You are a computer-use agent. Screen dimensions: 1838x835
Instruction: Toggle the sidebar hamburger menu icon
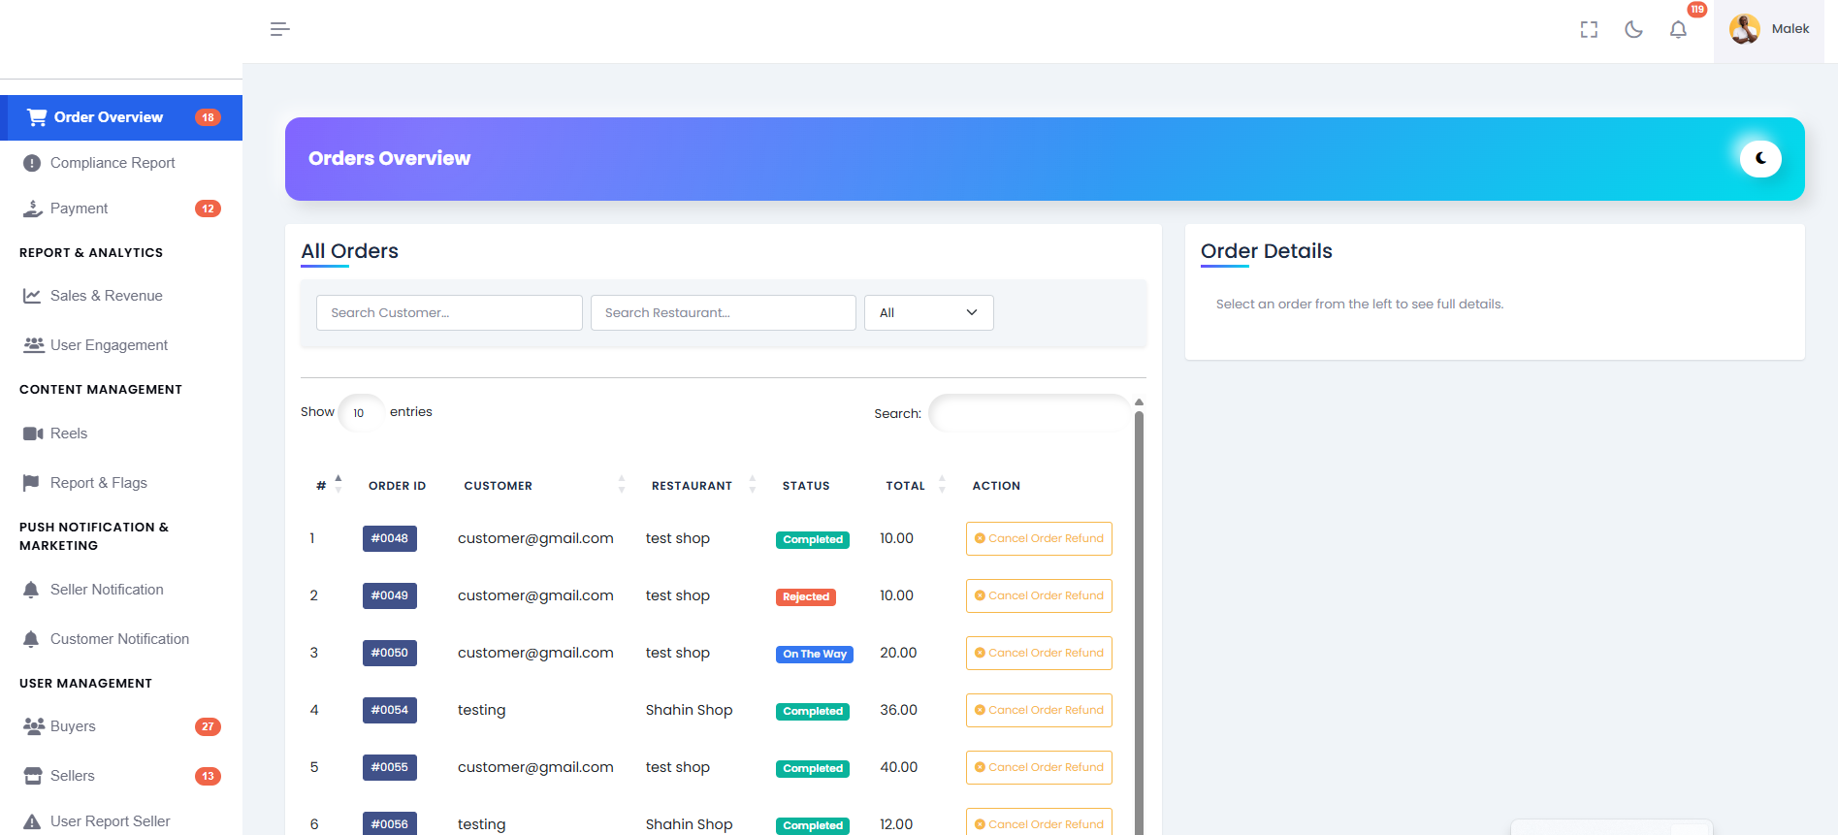280,29
